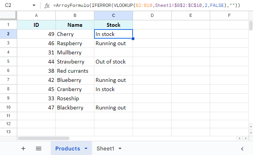Image resolution: width=253 pixels, height=155 pixels.
Task: Click the scroll up arrow
Action: pyautogui.click(x=251, y=127)
